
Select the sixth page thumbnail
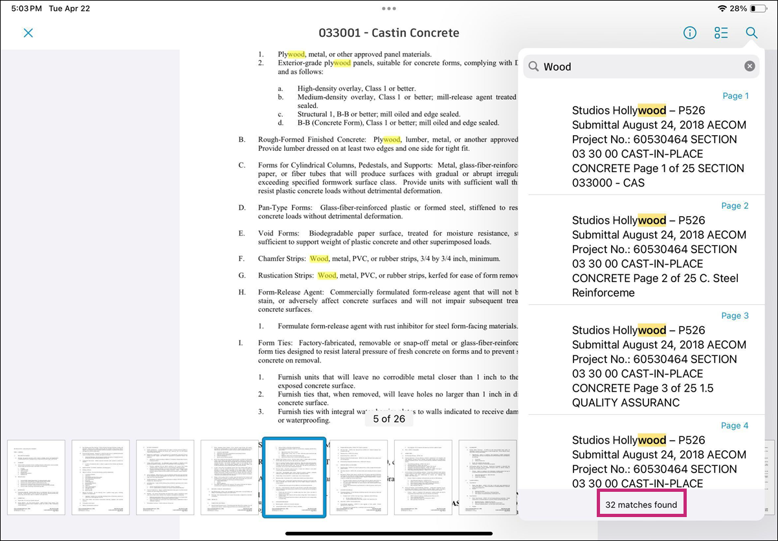click(x=359, y=478)
